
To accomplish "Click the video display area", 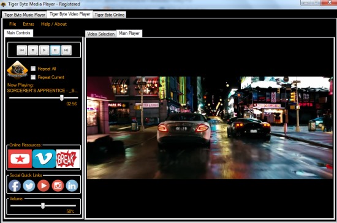I will (210, 127).
